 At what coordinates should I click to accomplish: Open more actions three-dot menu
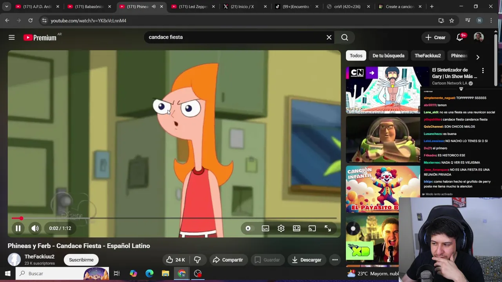point(335,260)
